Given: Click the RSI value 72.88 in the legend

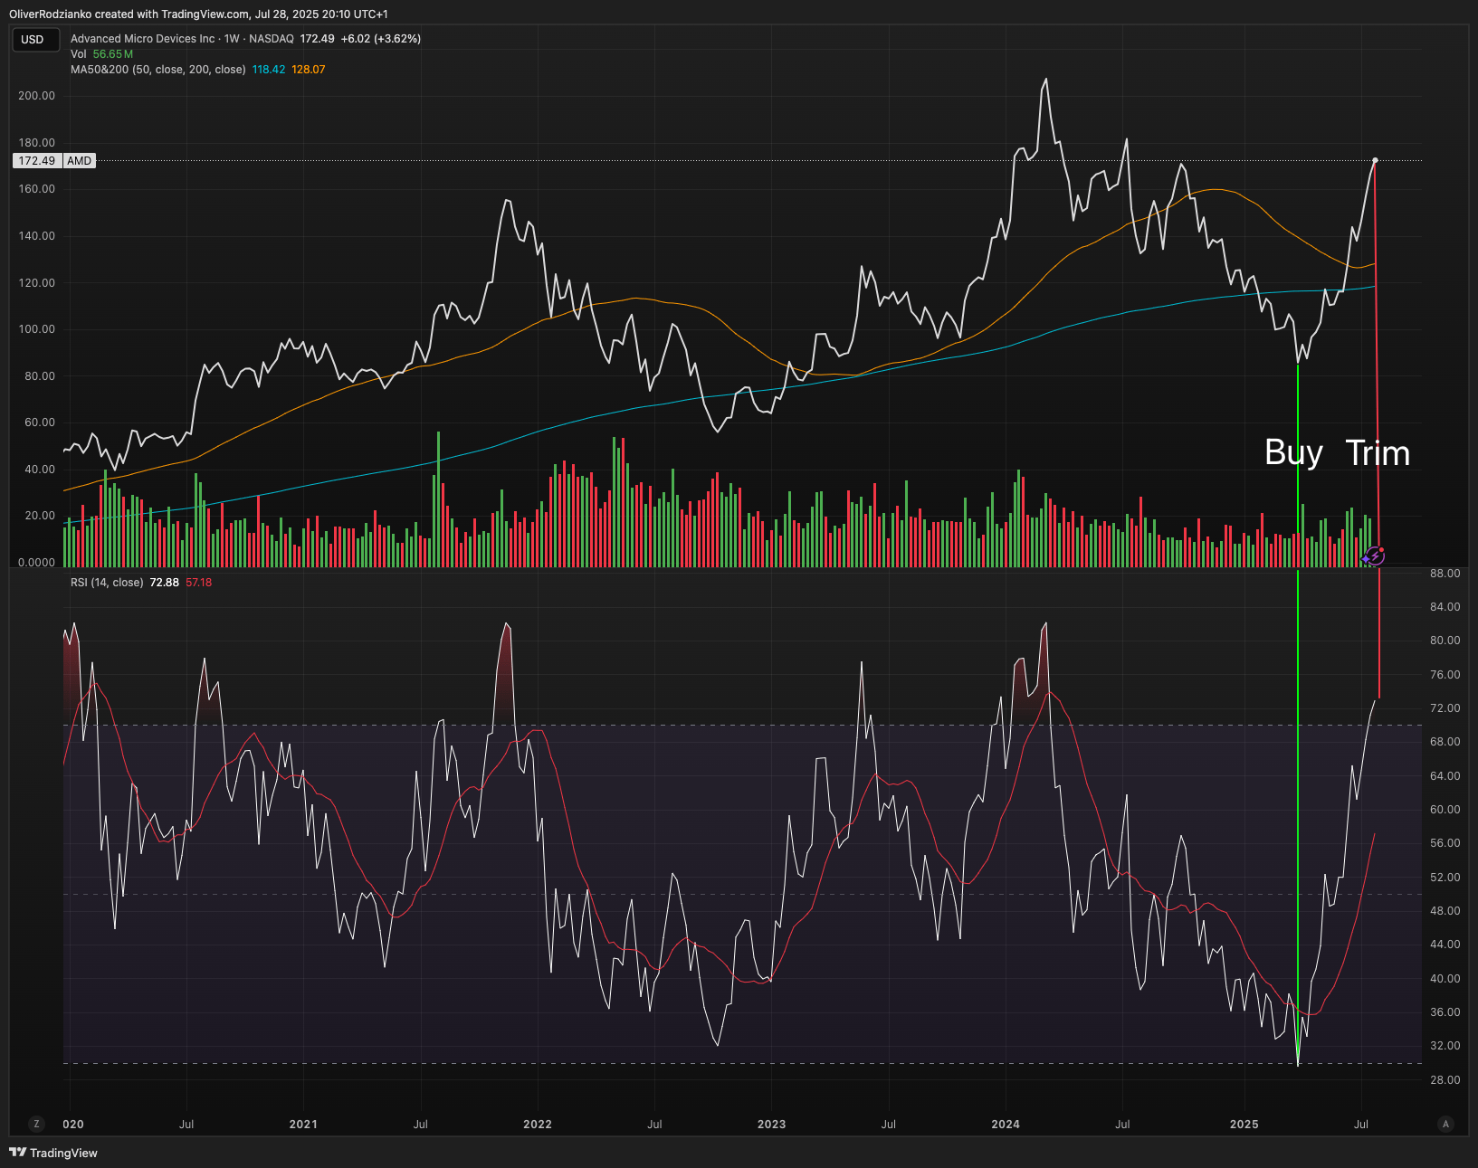Looking at the screenshot, I should pos(164,582).
